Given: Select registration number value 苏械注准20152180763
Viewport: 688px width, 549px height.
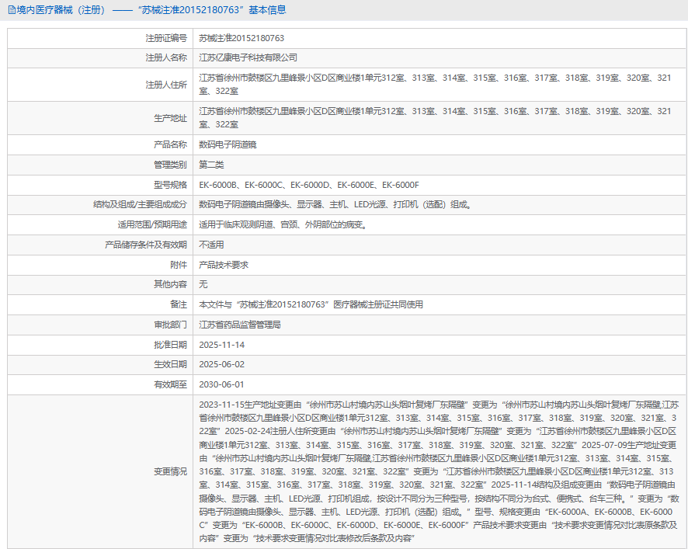Looking at the screenshot, I should coord(241,39).
